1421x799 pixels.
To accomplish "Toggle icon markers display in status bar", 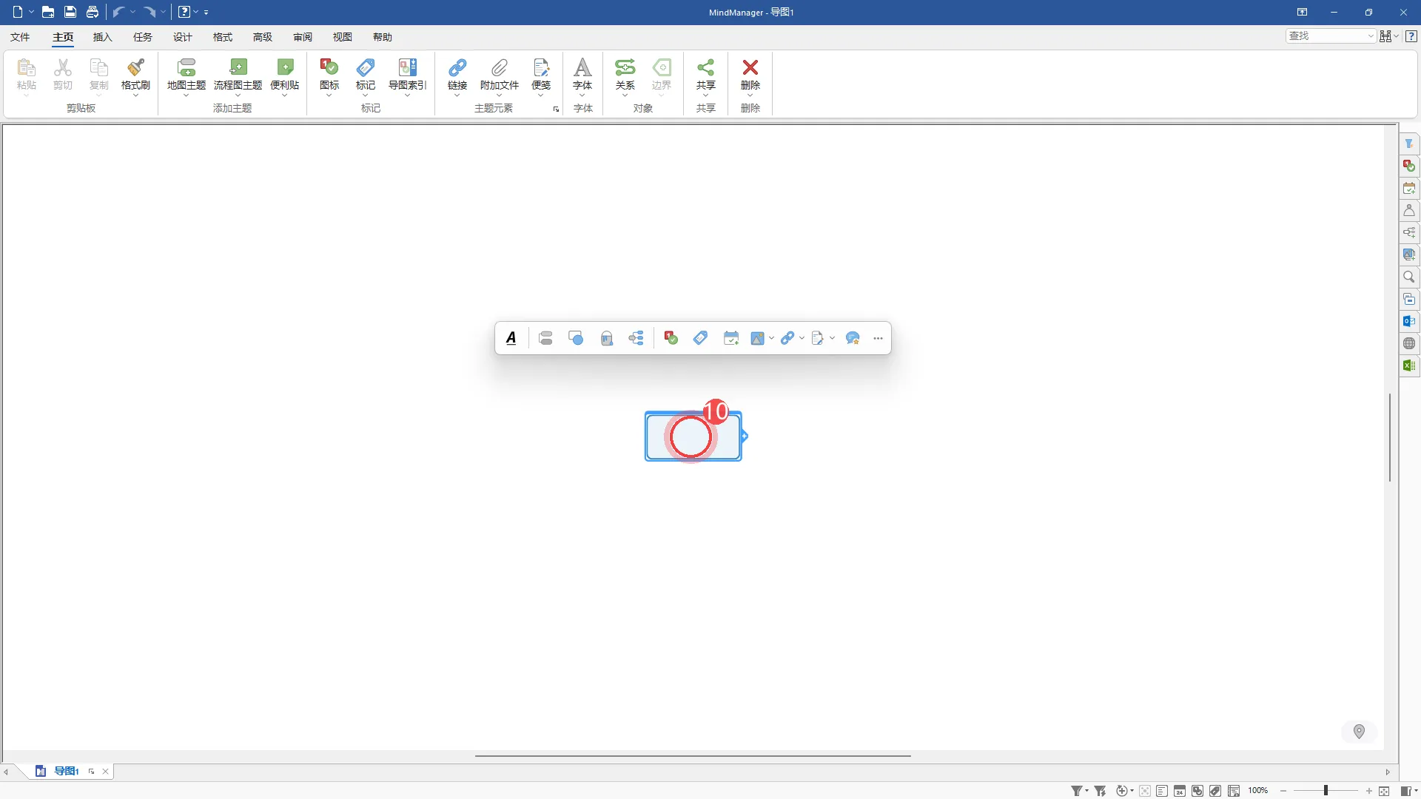I will [1197, 791].
